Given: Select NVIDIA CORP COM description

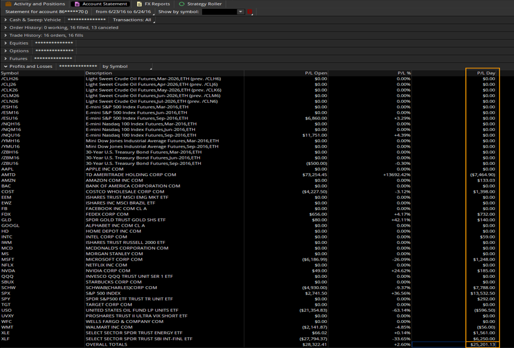Looking at the screenshot, I should pyautogui.click(x=108, y=271).
